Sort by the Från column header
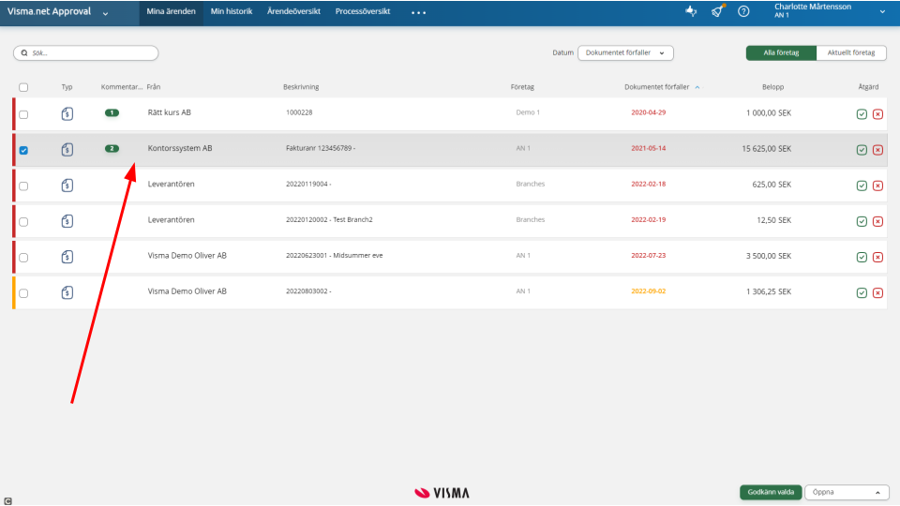The width and height of the screenshot is (900, 506). point(153,87)
